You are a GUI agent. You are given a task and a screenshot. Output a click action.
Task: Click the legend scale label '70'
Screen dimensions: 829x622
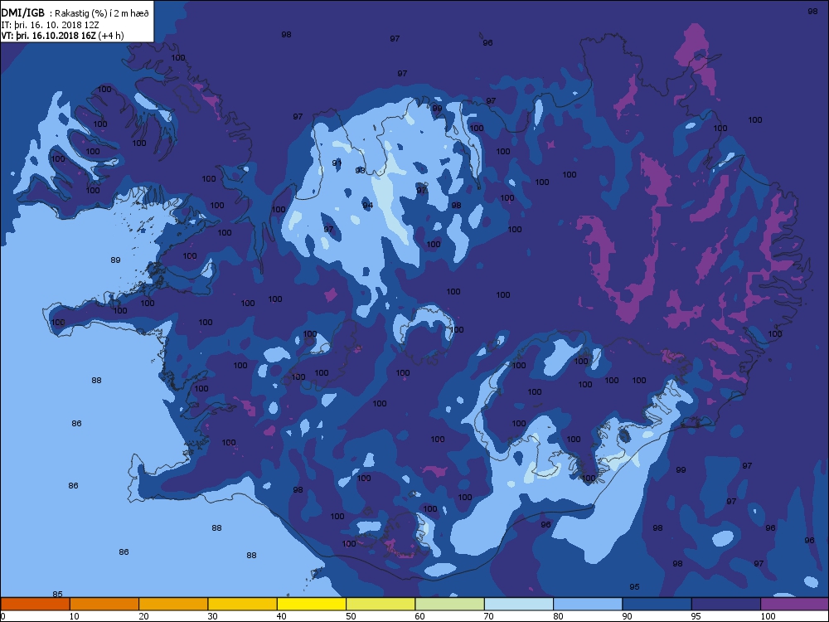click(488, 616)
